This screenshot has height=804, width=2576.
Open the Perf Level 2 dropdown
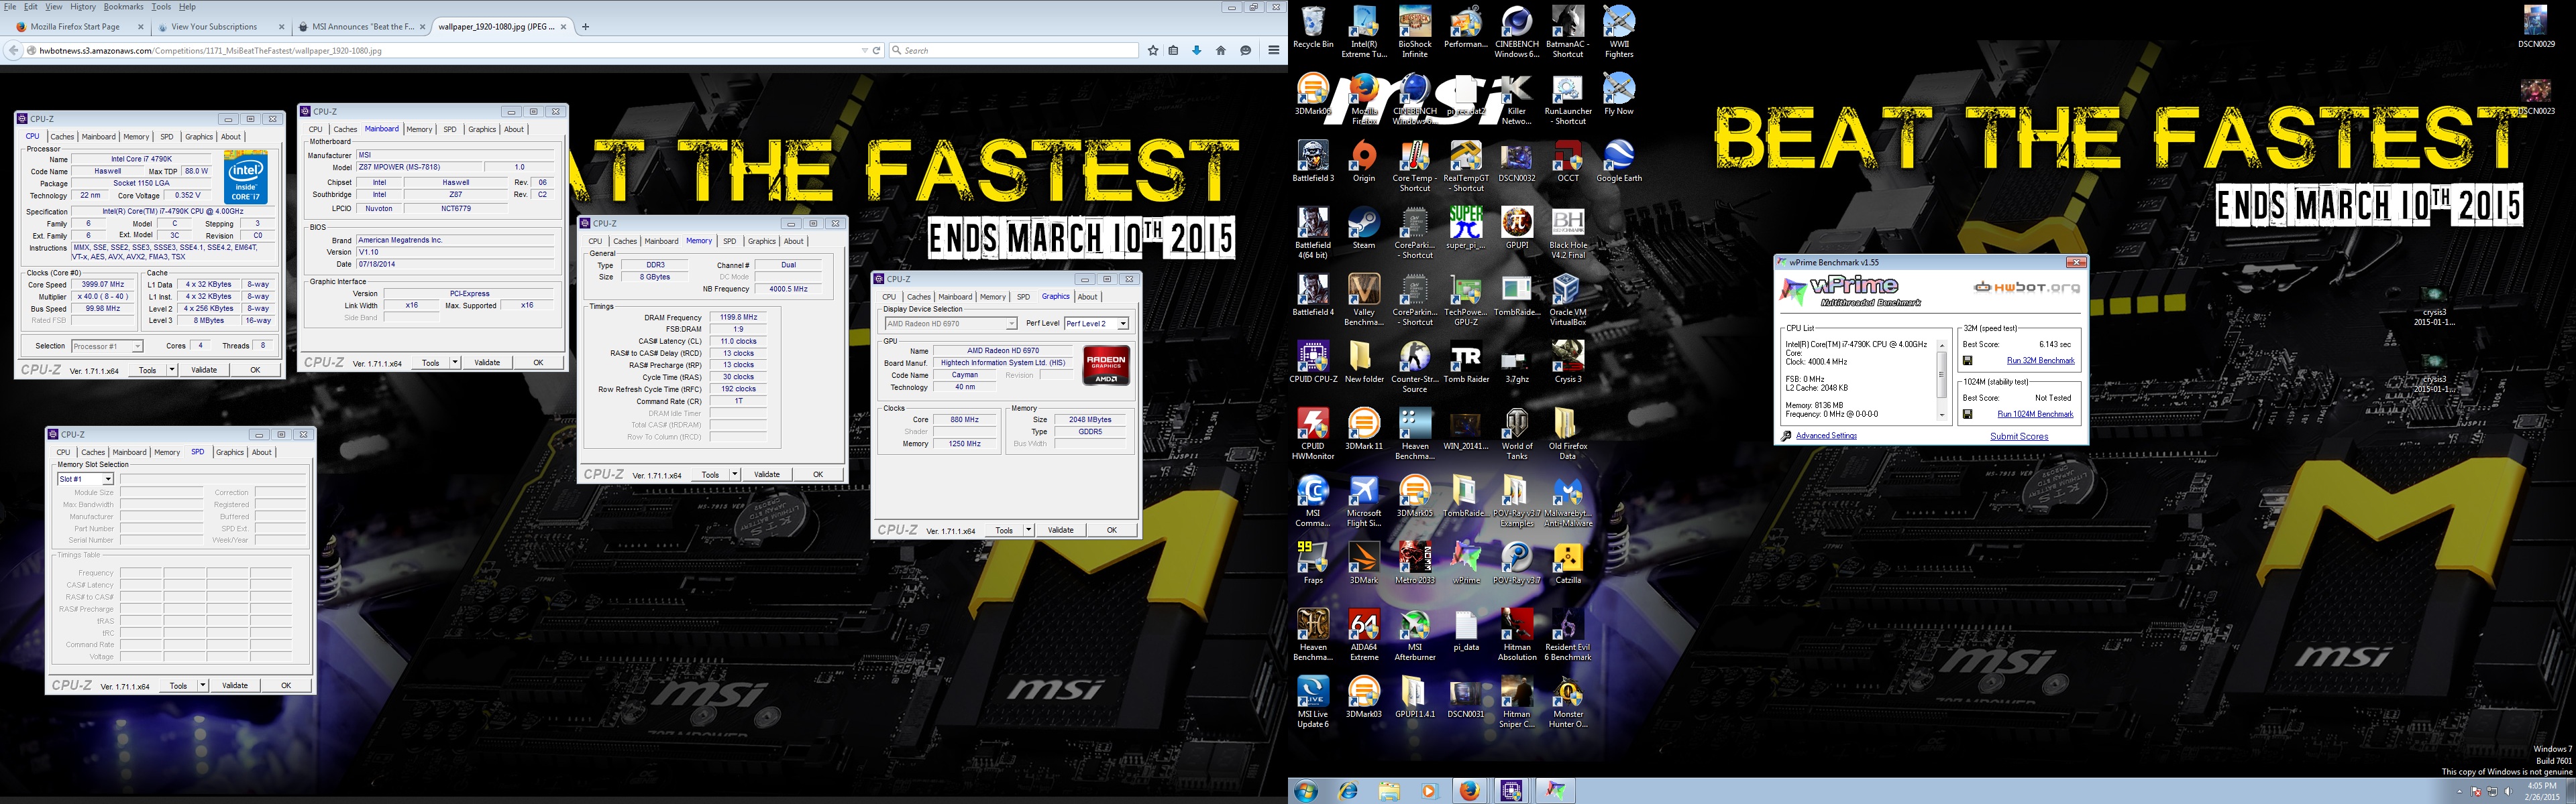[x=1123, y=324]
